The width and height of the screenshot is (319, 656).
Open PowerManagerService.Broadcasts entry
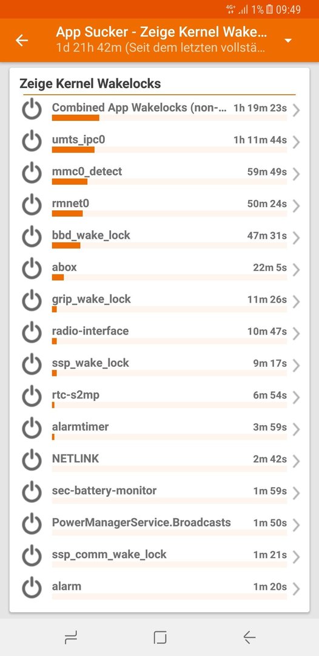159,525
